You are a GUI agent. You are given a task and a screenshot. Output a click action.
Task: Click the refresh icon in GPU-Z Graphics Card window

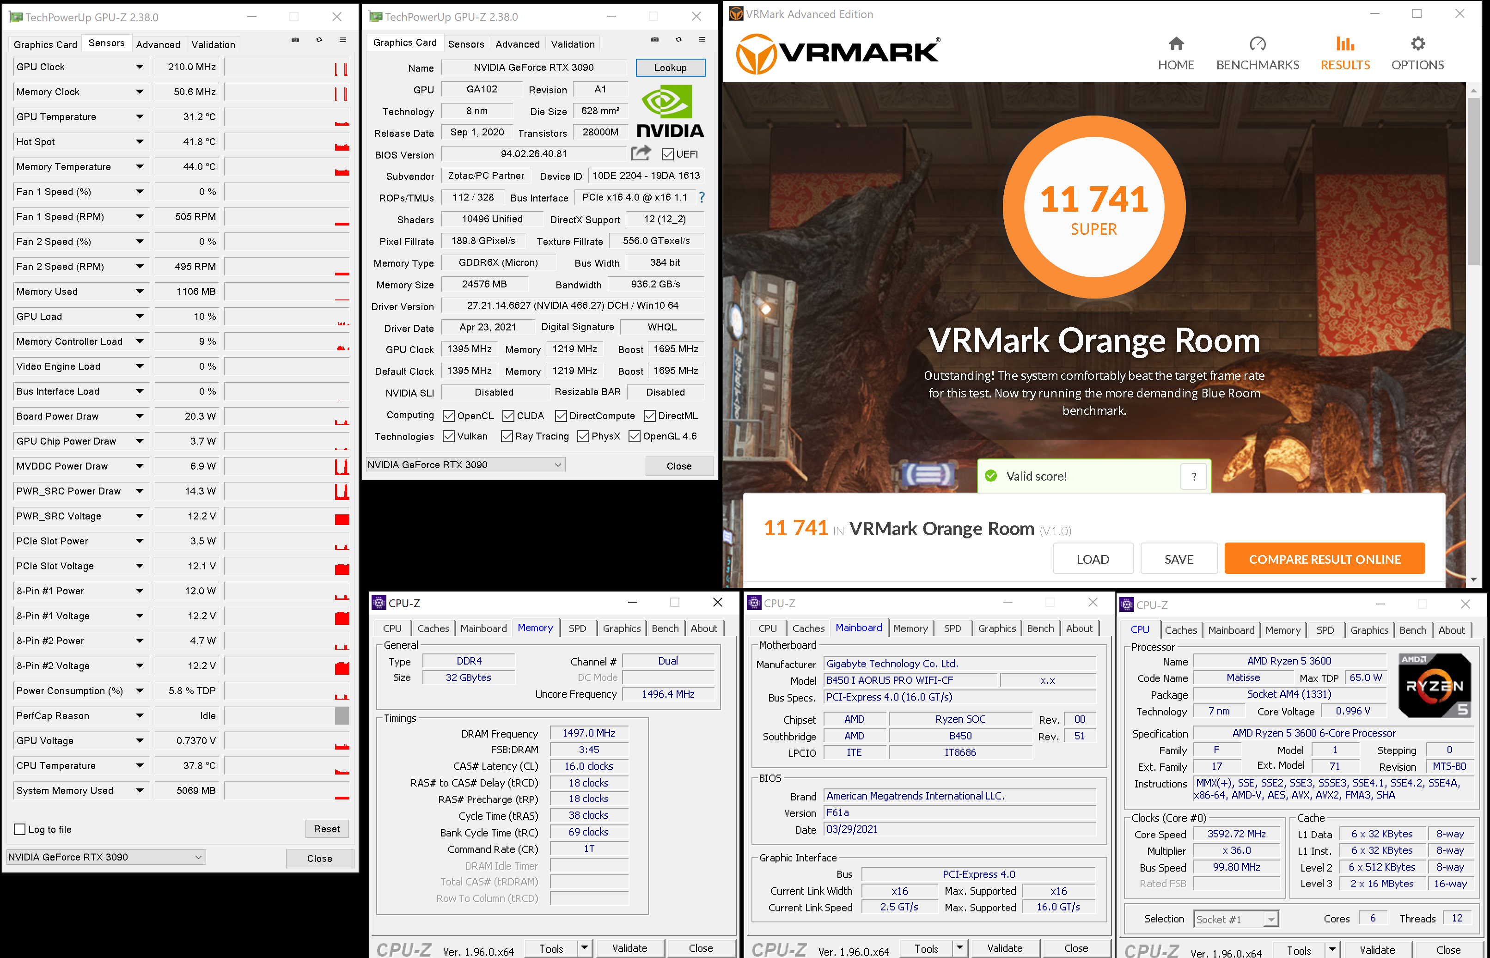point(679,39)
